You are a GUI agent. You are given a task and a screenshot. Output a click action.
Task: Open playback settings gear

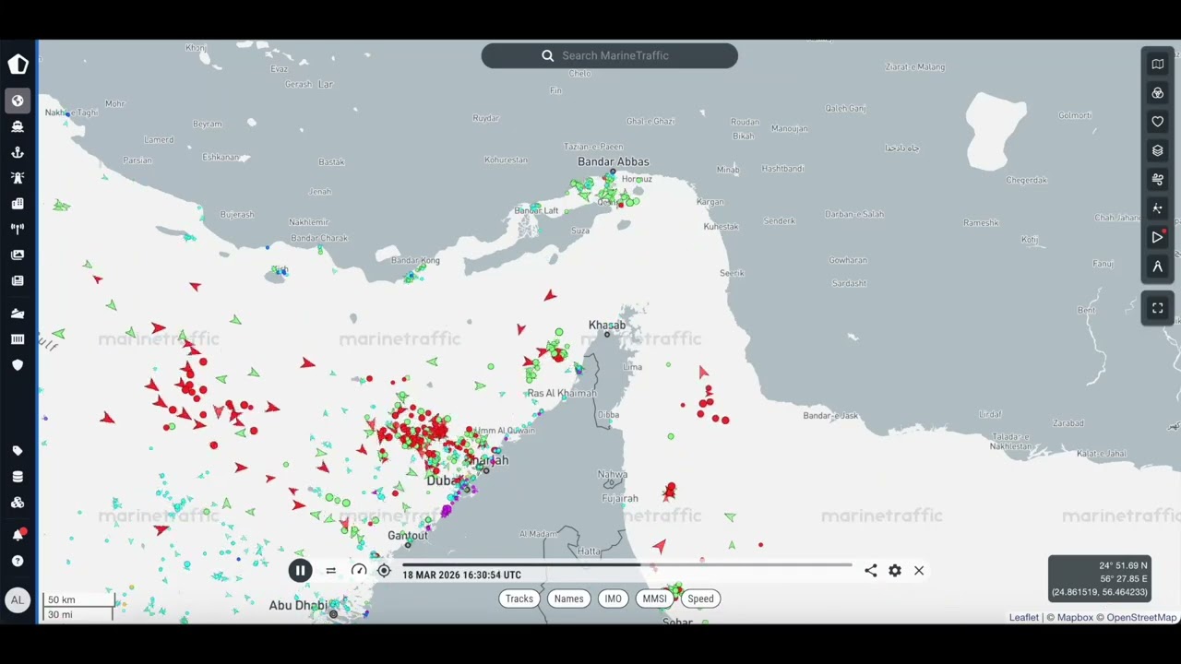(895, 571)
